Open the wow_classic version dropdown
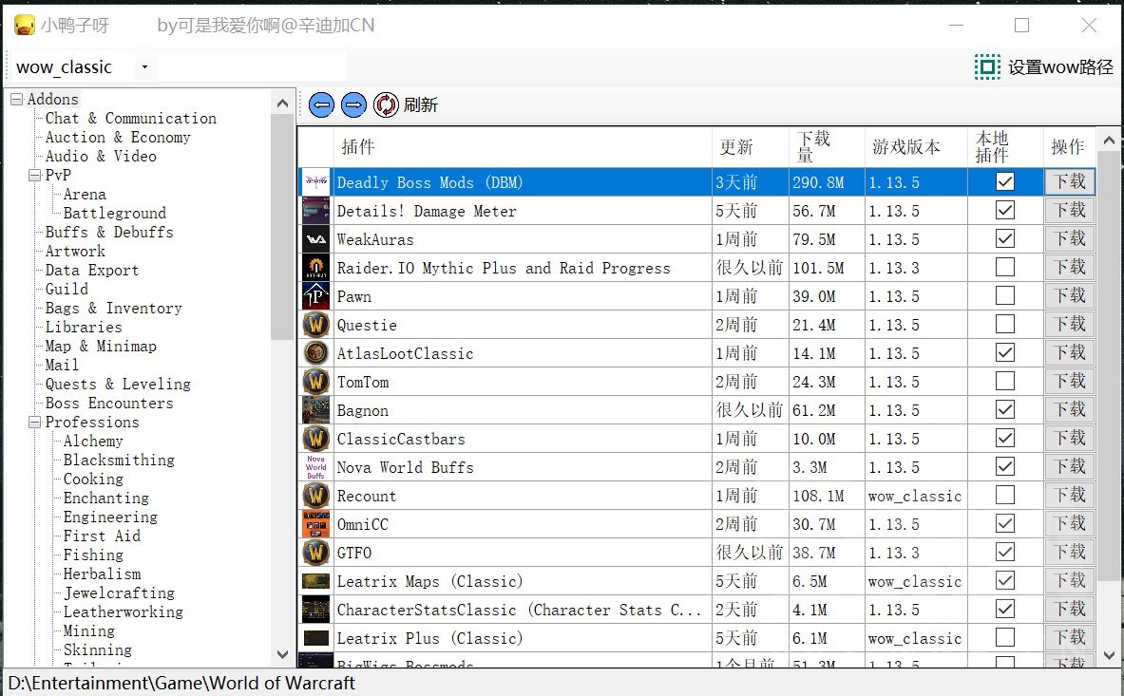The height and width of the screenshot is (696, 1124). (145, 66)
